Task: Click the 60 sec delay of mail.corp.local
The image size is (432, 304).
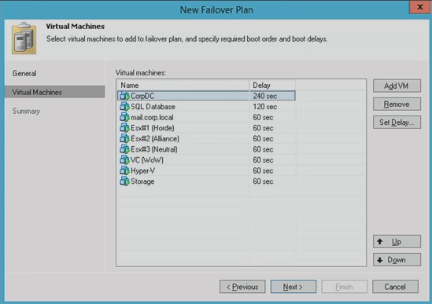Action: coord(263,118)
